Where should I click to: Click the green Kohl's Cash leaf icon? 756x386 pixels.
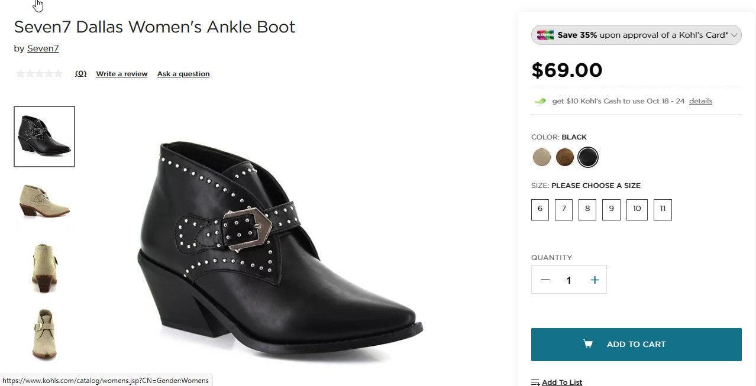[x=539, y=100]
